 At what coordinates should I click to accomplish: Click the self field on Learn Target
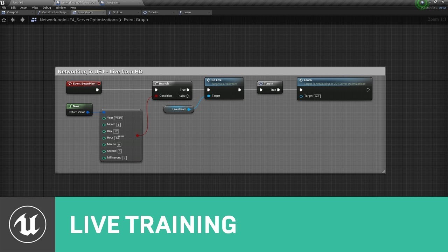click(317, 96)
